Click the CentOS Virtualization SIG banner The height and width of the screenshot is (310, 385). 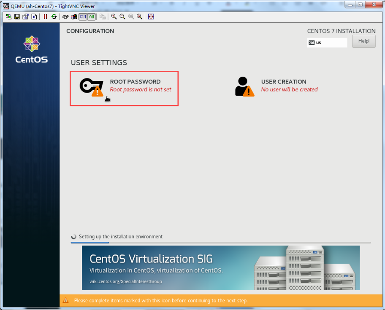pyautogui.click(x=220, y=267)
